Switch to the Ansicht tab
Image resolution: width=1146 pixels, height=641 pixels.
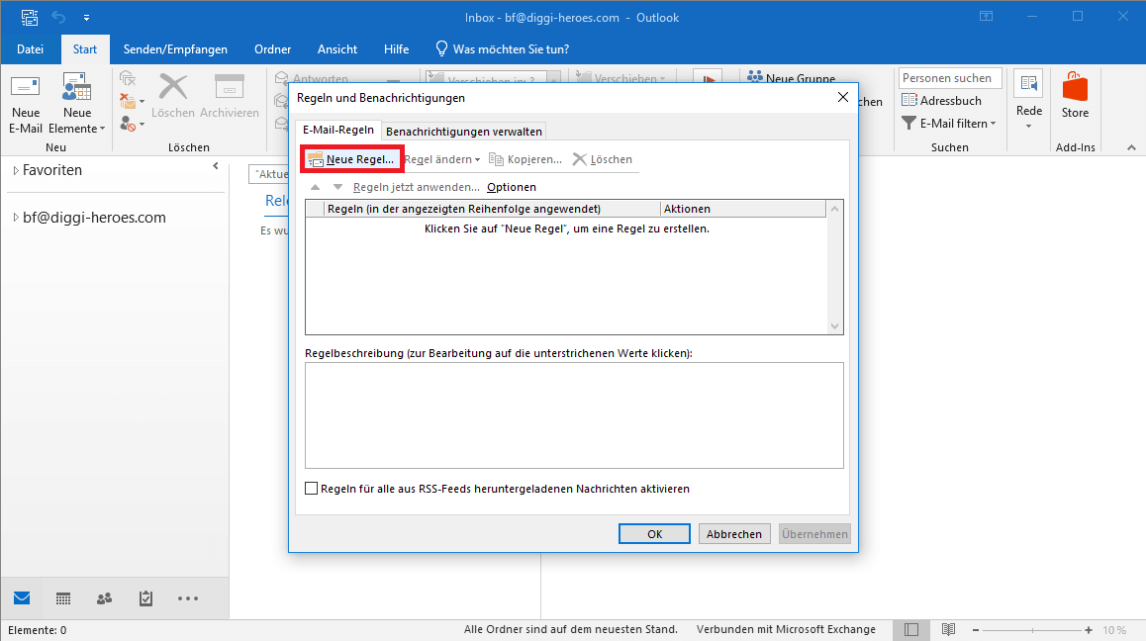pos(336,49)
